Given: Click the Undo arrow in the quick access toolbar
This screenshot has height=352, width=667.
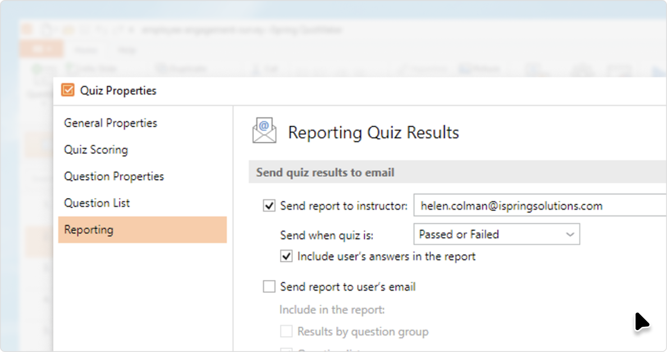Looking at the screenshot, I should point(101,29).
